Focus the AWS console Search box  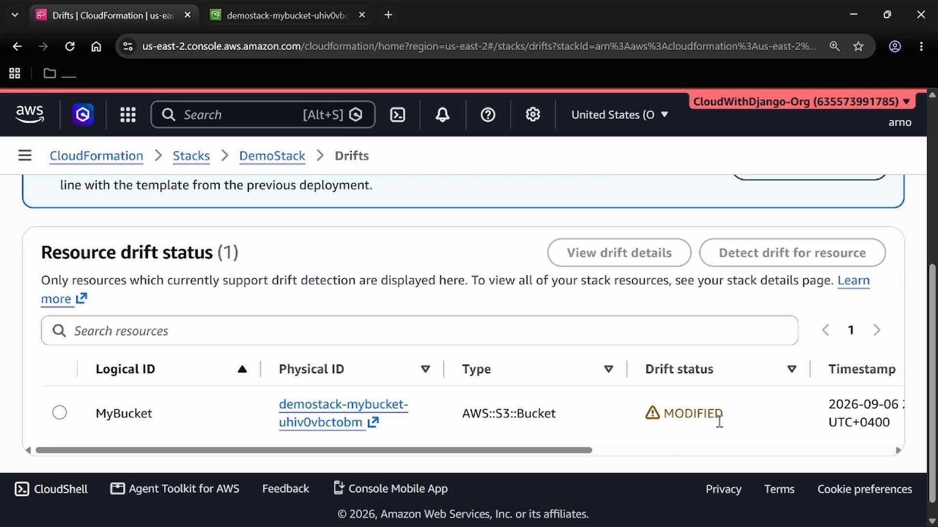click(263, 115)
